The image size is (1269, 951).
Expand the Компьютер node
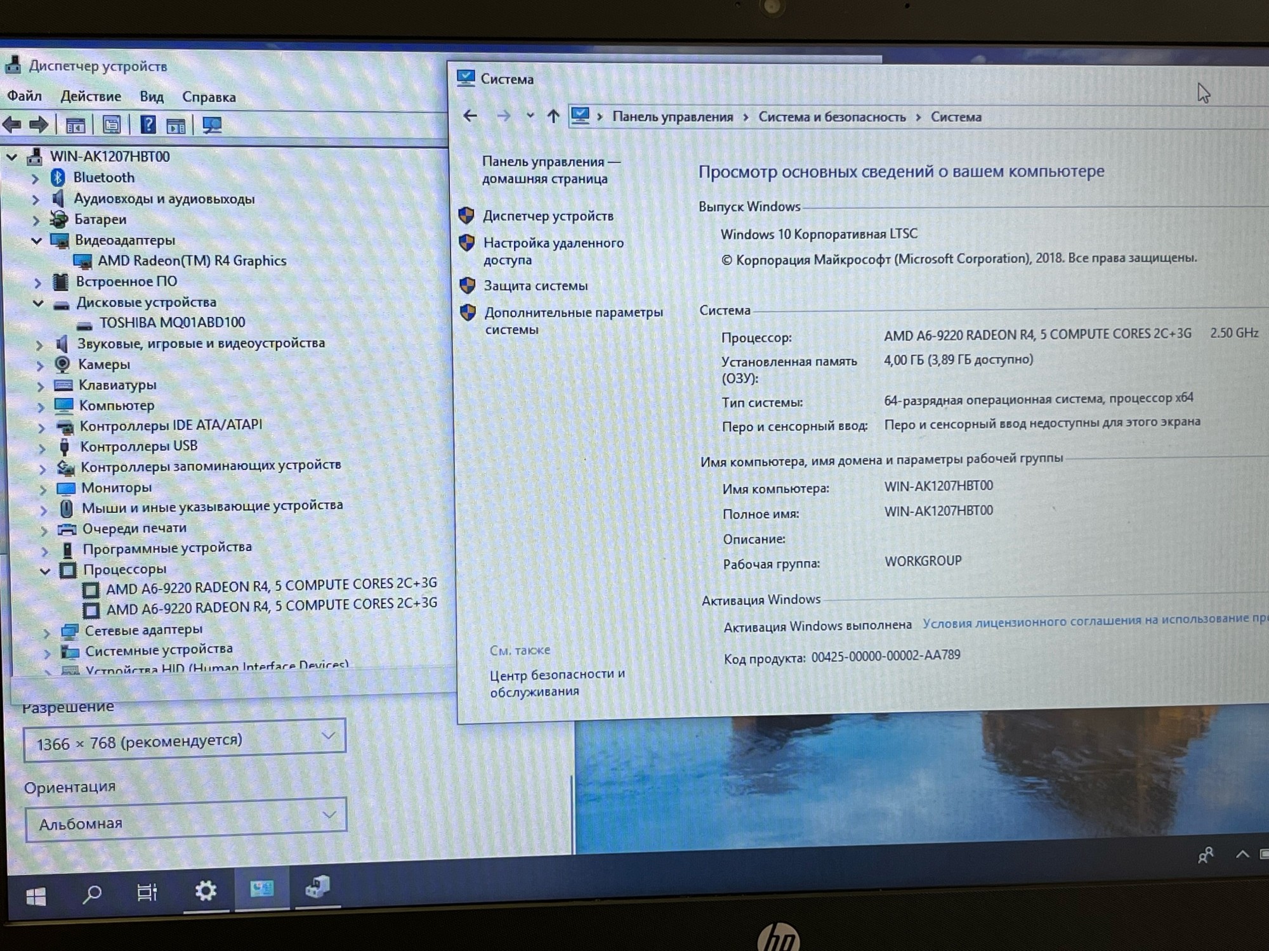[x=41, y=407]
